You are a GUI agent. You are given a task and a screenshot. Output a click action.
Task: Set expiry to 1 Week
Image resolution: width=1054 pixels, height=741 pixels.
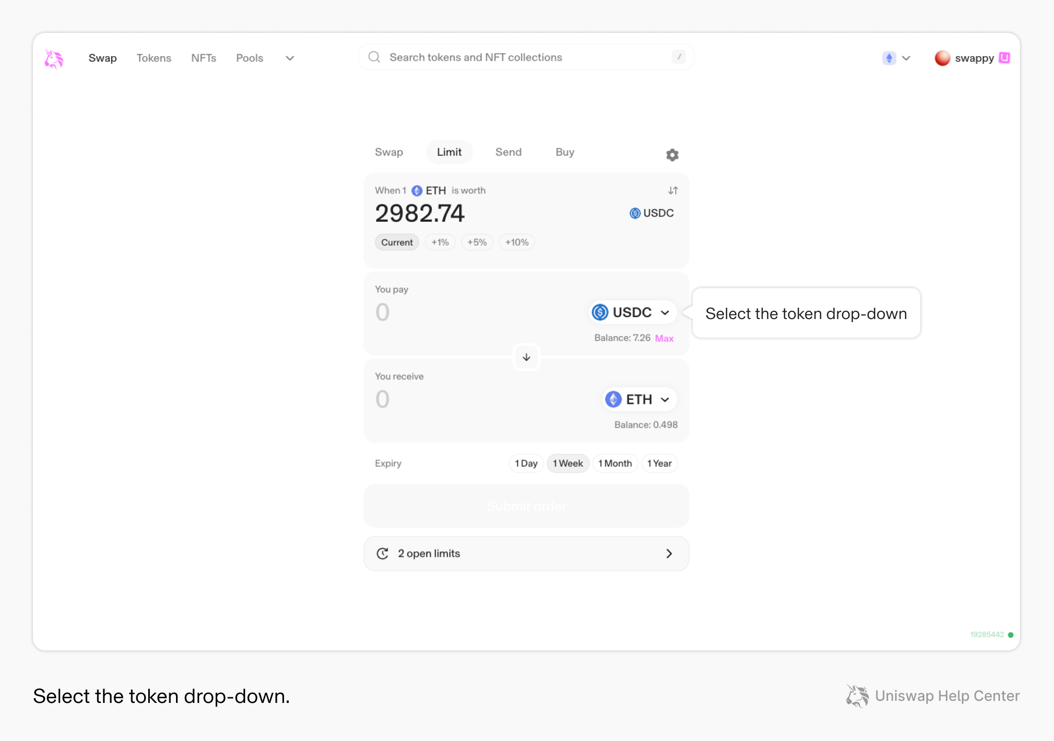tap(568, 464)
